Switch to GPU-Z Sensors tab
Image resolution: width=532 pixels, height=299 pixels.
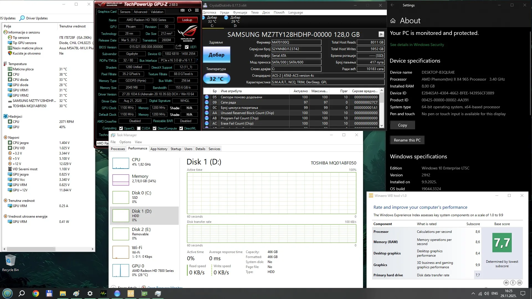click(x=125, y=12)
